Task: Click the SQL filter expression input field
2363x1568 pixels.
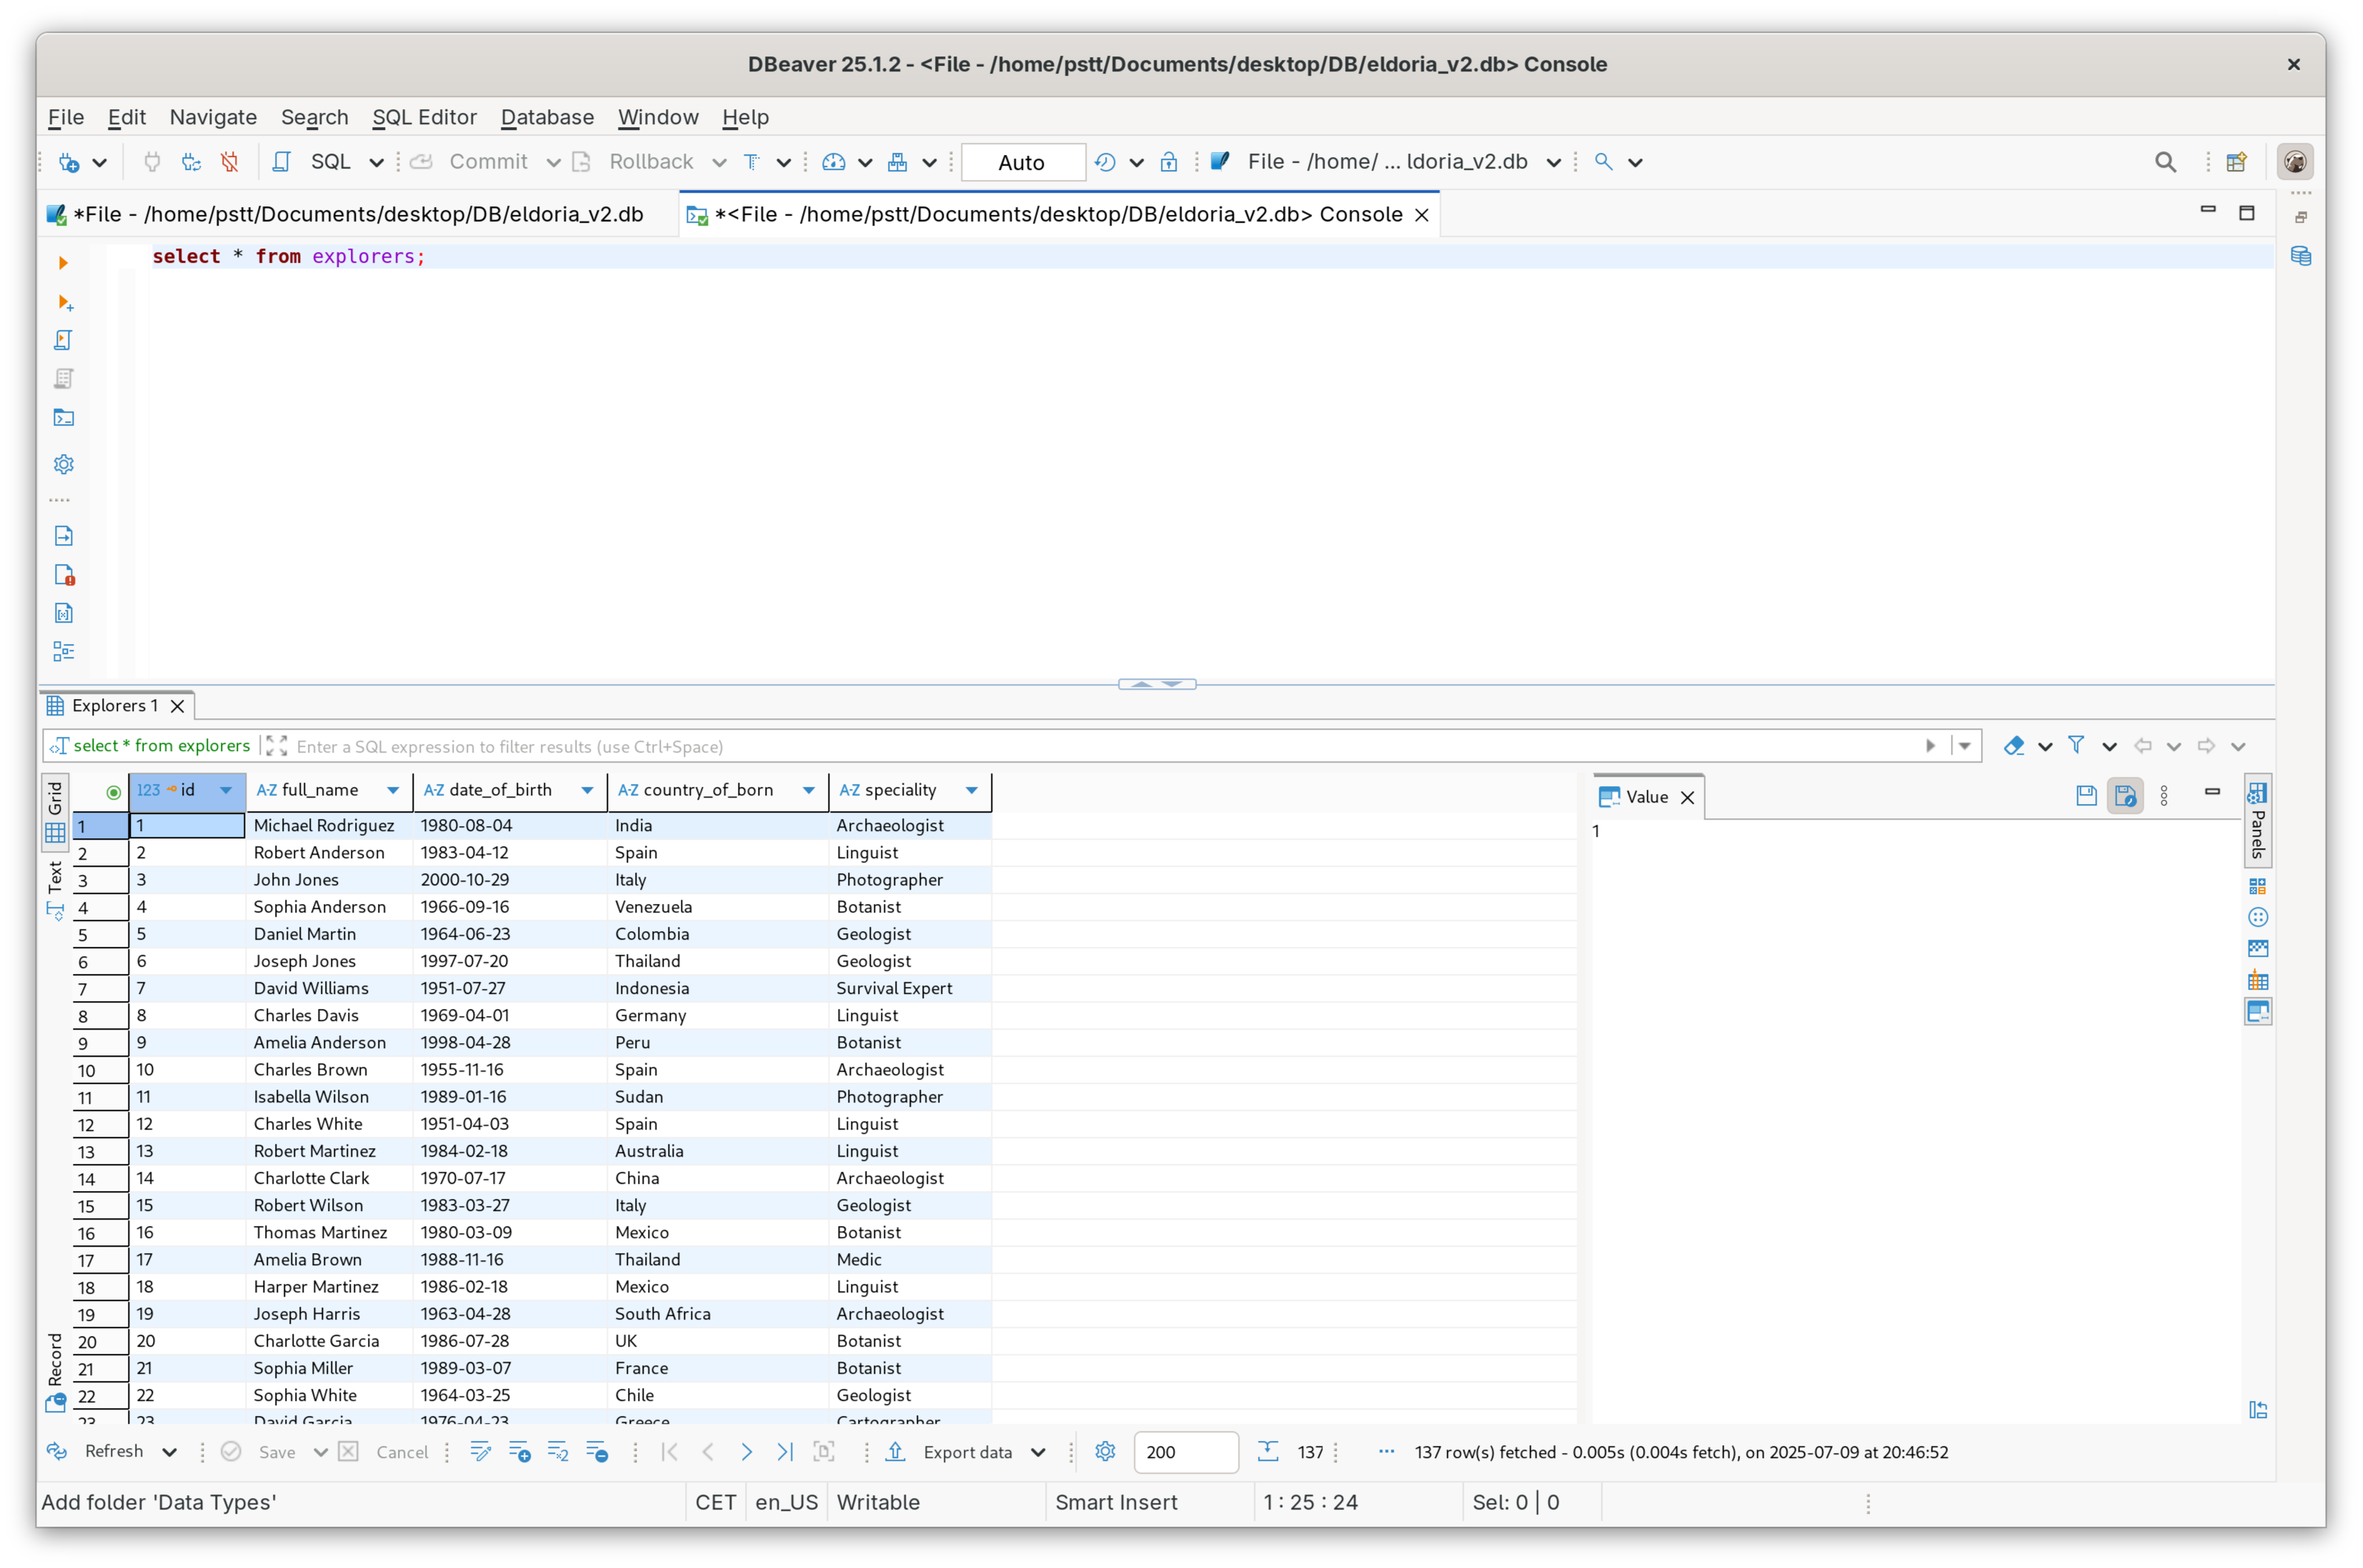Action: (x=1101, y=746)
